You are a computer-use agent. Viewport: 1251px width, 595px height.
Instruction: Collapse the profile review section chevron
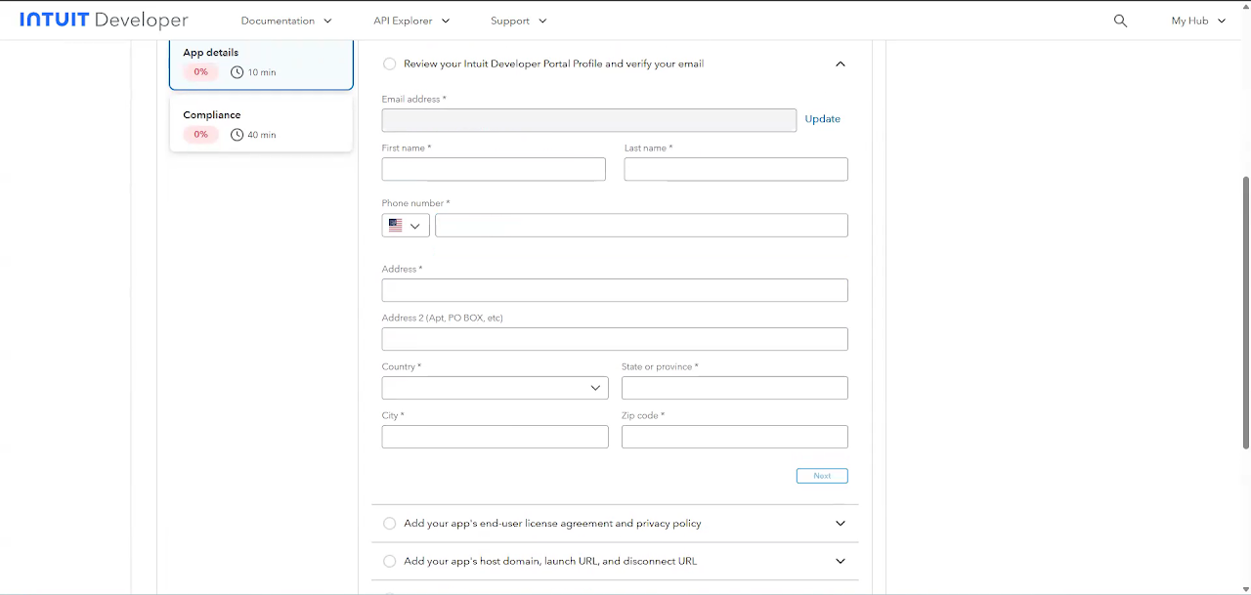[x=840, y=64]
